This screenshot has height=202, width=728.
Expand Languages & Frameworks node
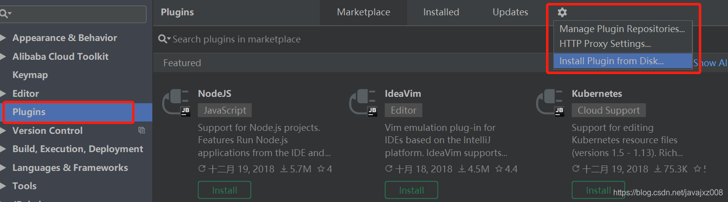tap(4, 168)
